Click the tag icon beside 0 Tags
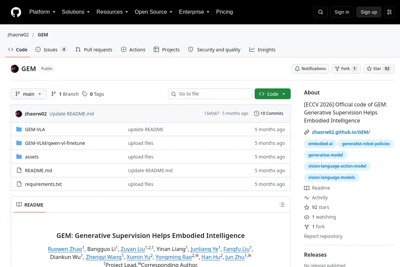This screenshot has height=267, width=400. click(x=85, y=94)
